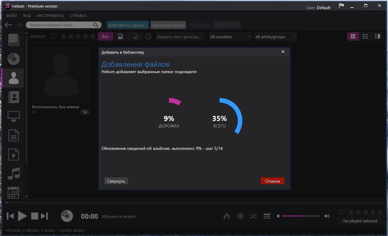Screen dimensions: 388x236
Task: Open the ФАЙЛ menu
Action: [12, 15]
